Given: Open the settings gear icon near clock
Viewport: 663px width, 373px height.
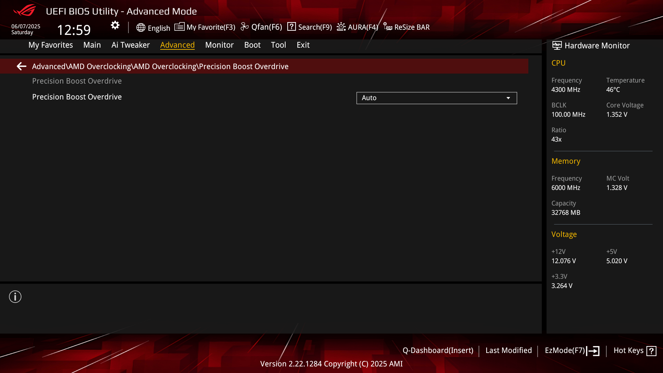Looking at the screenshot, I should 115,25.
